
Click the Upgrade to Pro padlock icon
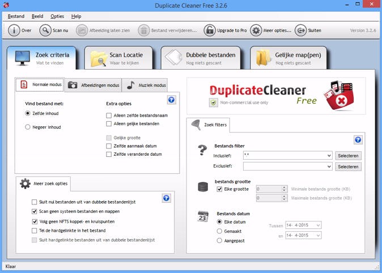point(210,31)
